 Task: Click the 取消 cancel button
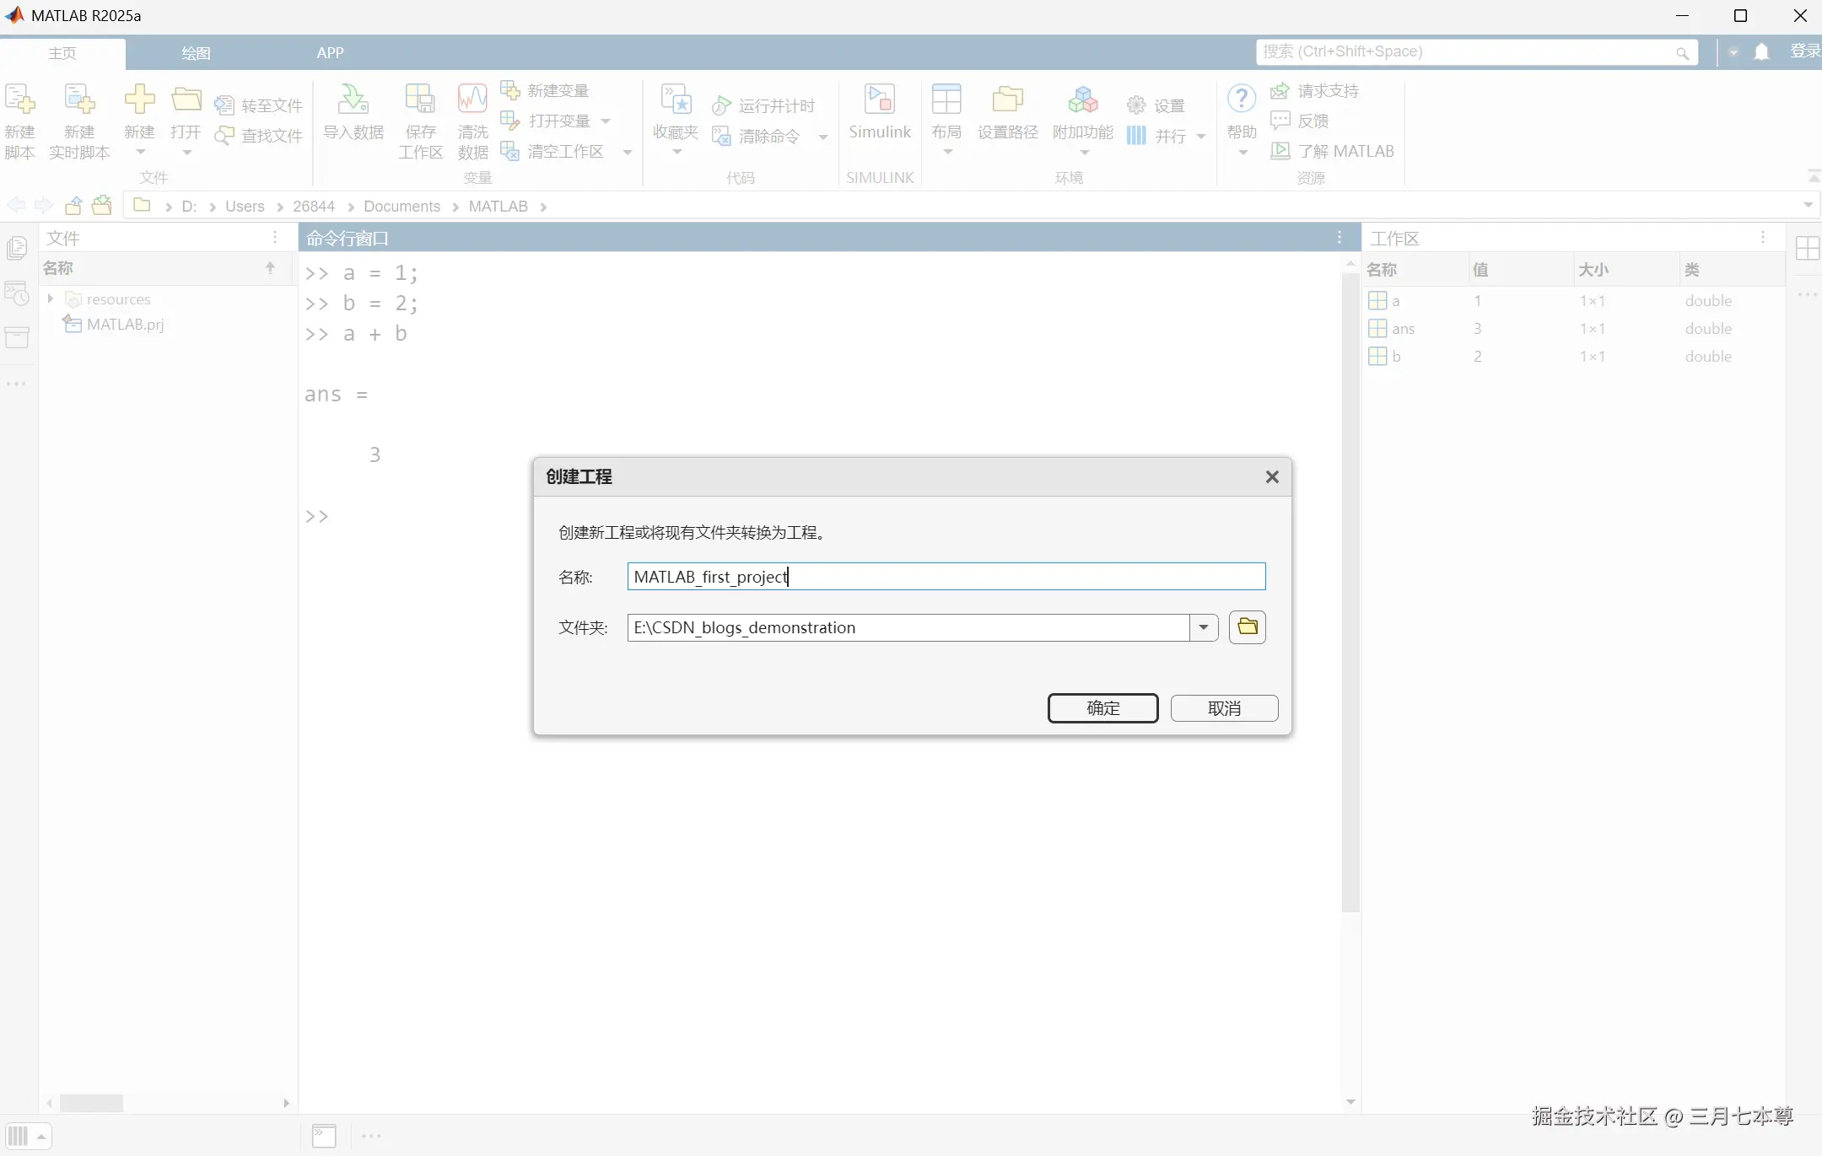pyautogui.click(x=1224, y=708)
